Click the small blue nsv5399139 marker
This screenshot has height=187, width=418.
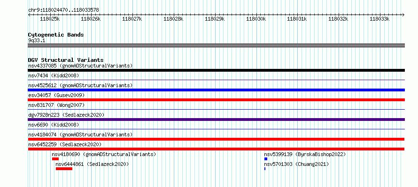point(266,159)
